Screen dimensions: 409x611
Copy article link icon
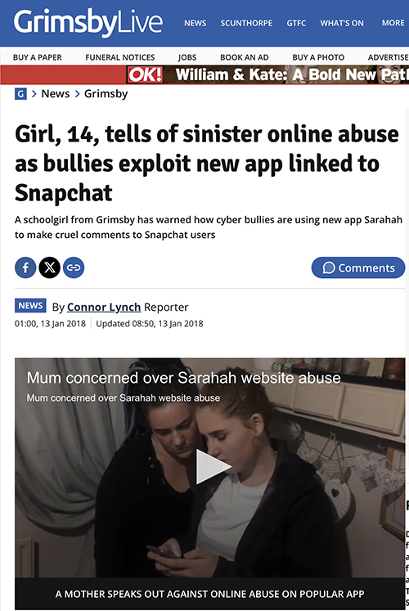click(x=74, y=267)
